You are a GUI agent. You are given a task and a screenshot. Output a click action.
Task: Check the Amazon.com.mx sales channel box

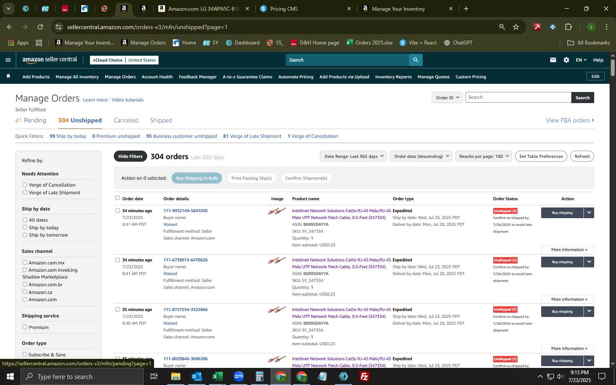click(x=25, y=262)
